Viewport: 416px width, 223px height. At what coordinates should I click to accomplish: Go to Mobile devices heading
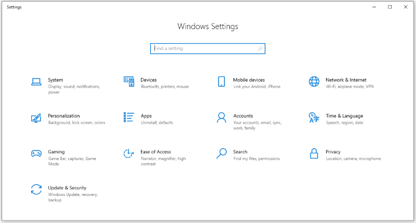click(249, 80)
